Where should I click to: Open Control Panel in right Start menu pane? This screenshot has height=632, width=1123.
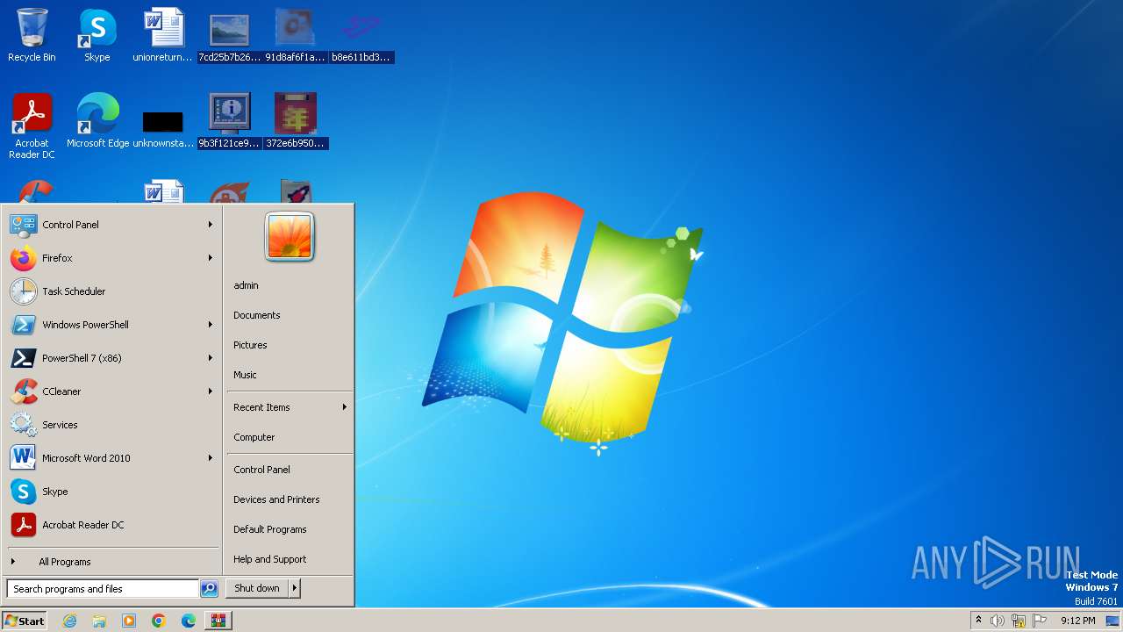point(290,470)
